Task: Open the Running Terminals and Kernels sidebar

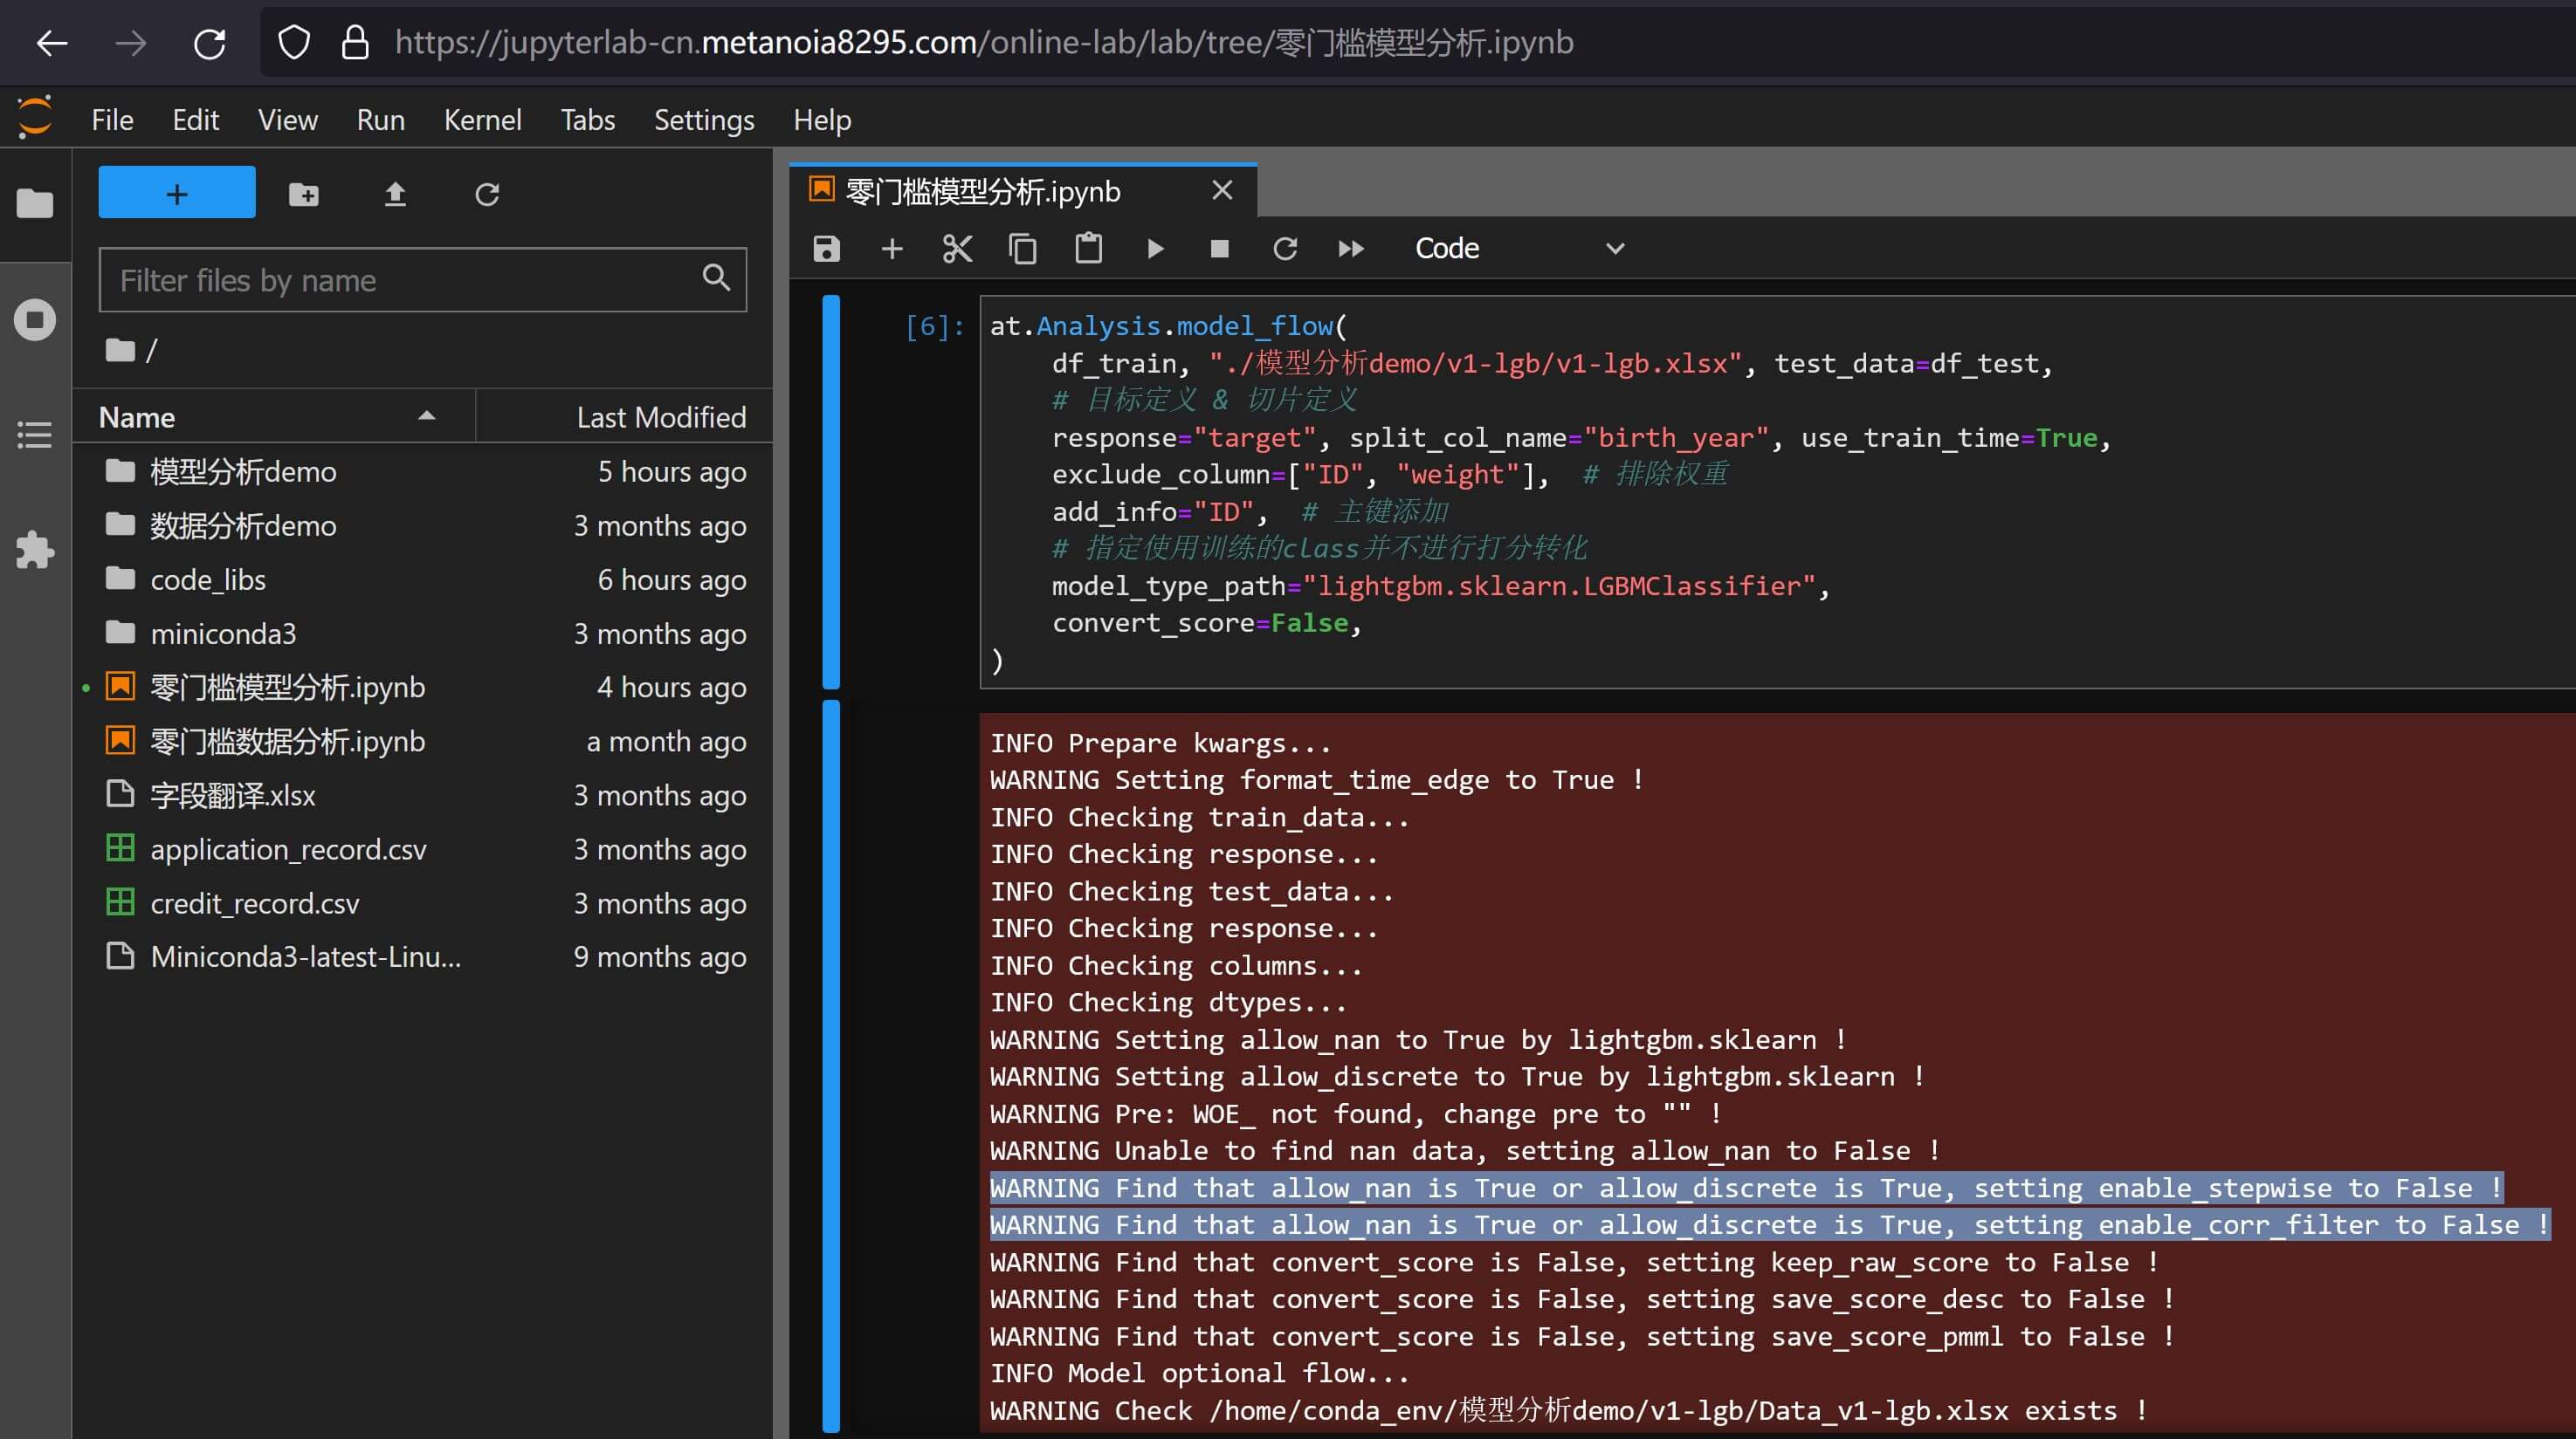Action: tap(35, 319)
